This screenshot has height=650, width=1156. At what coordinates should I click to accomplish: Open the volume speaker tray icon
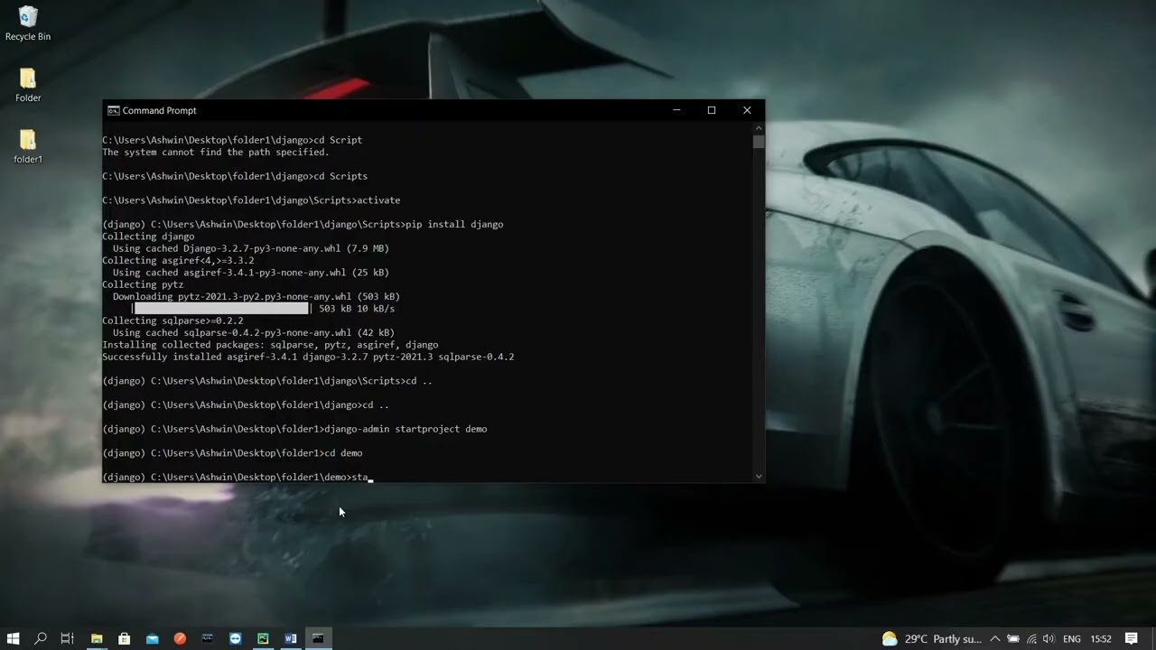(1049, 638)
